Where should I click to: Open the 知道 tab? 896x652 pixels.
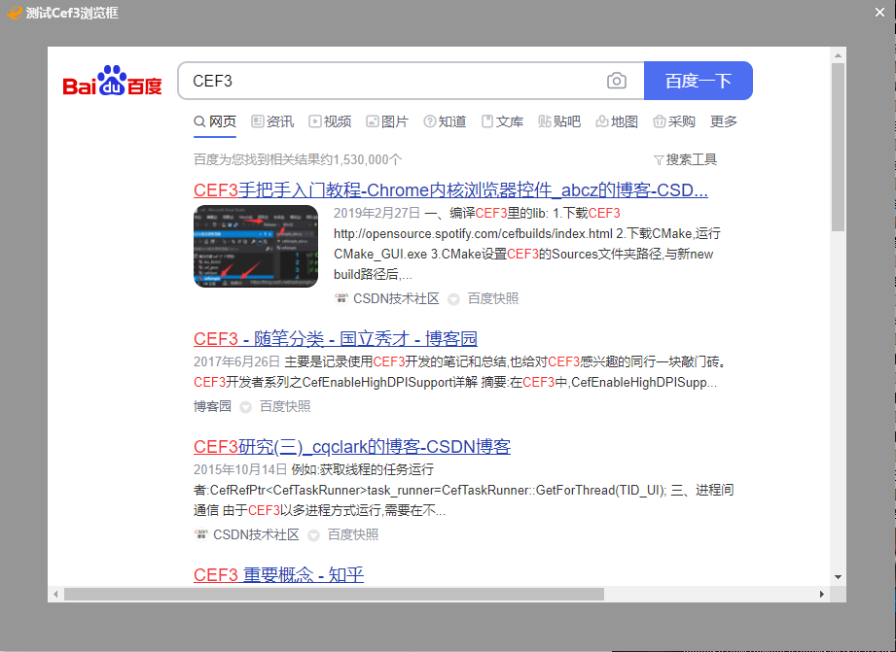(x=446, y=121)
